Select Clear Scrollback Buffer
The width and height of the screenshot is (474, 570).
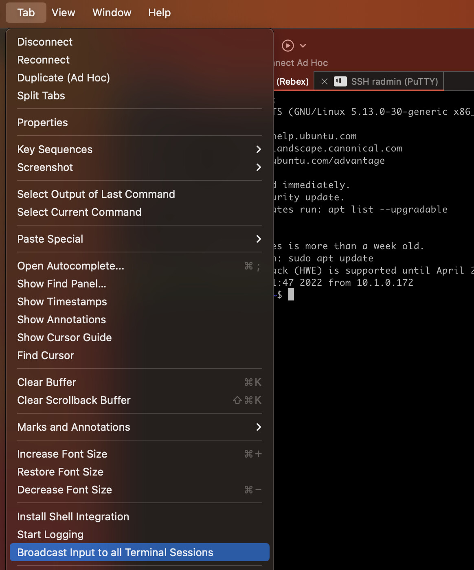tap(74, 400)
